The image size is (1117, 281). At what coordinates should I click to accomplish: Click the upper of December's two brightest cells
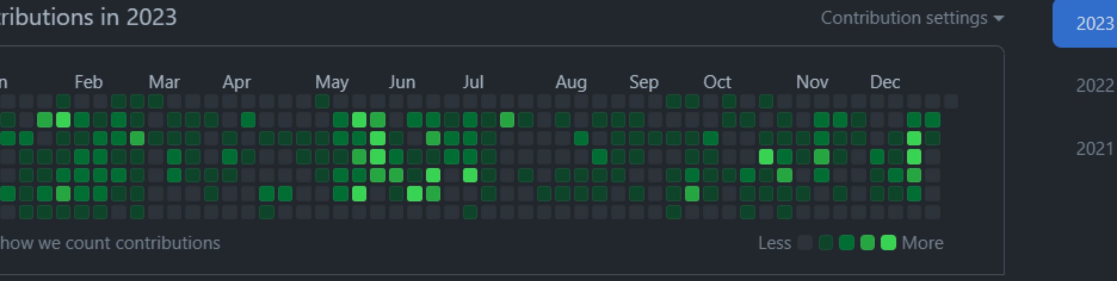[x=914, y=139]
